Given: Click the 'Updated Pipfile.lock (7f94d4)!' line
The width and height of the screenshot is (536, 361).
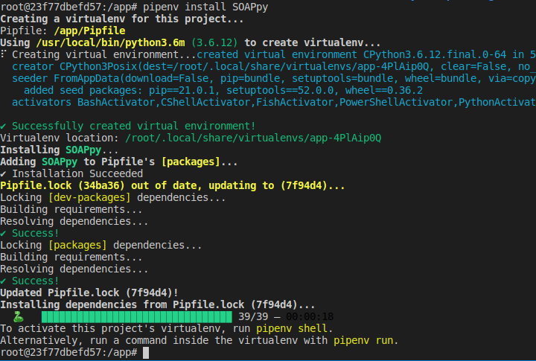Looking at the screenshot, I should 89,293.
